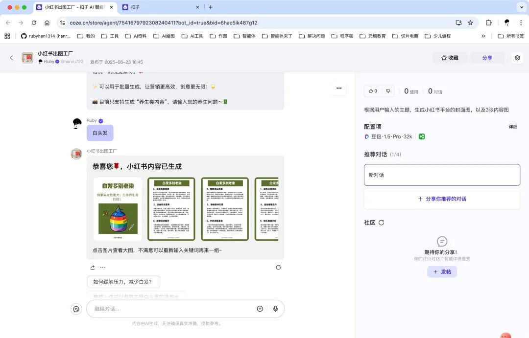Open agent settings via the gear icon

click(x=517, y=57)
